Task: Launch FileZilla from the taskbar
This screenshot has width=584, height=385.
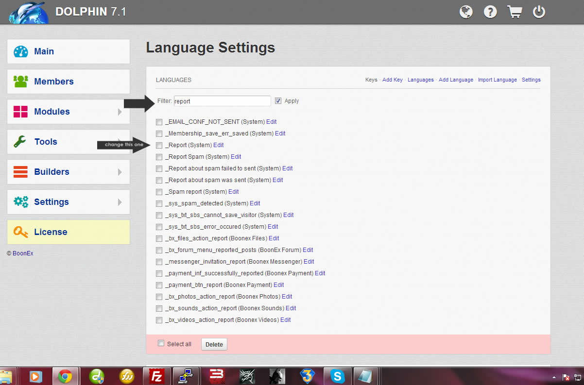Action: point(156,376)
